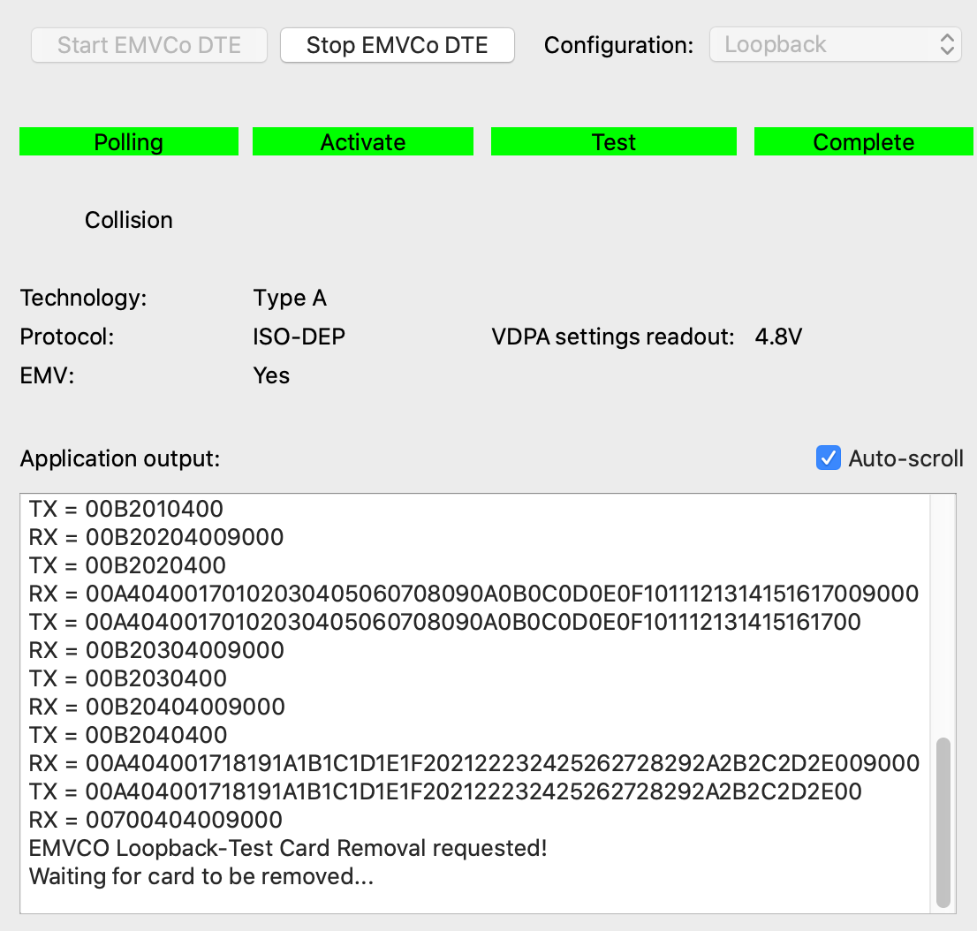Image resolution: width=977 pixels, height=931 pixels.
Task: Click the 'Configuration:' label
Action: (618, 45)
